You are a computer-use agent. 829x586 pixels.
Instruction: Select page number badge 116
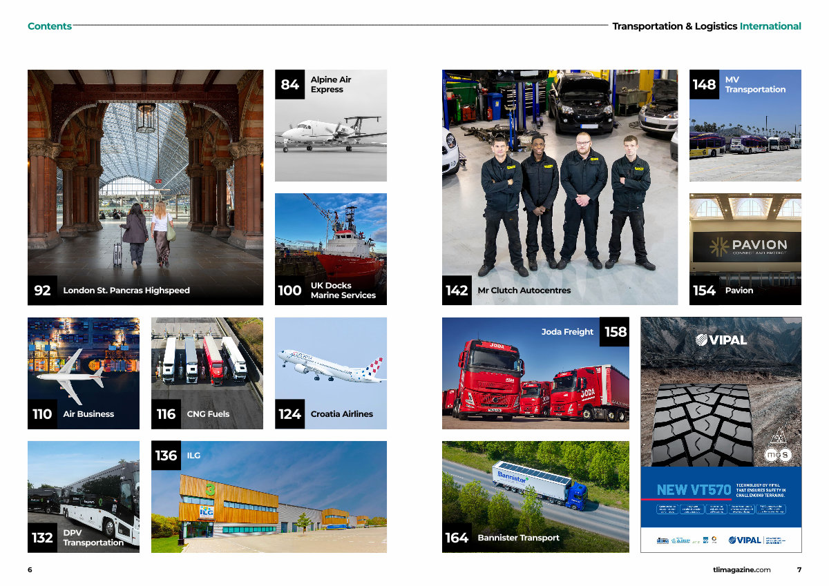(x=166, y=414)
